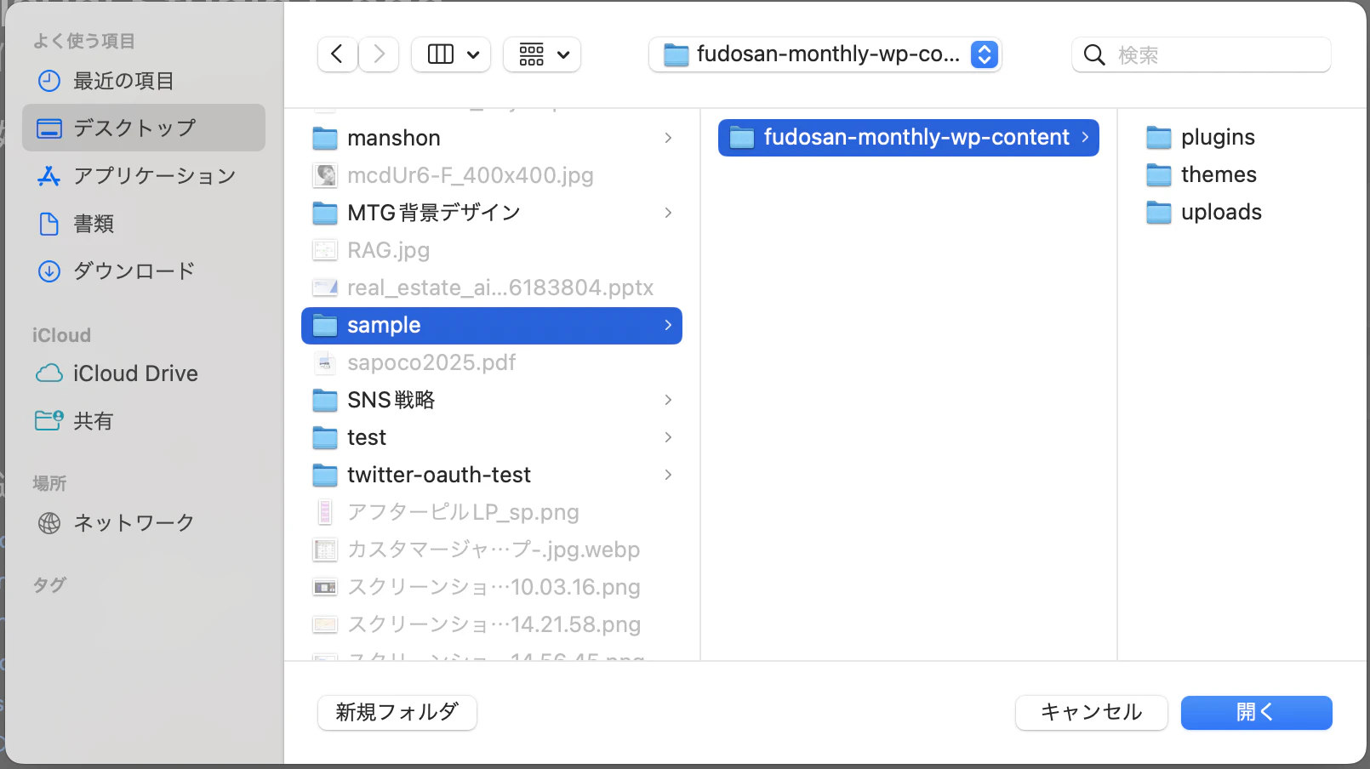Open the column view mode selector
The image size is (1370, 769).
451,54
